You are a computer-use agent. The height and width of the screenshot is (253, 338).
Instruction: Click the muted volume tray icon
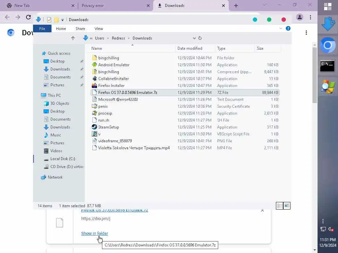(331, 229)
